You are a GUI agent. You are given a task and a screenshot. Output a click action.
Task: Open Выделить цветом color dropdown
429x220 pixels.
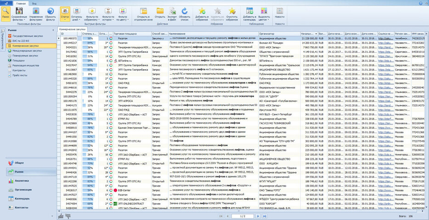click(x=264, y=15)
